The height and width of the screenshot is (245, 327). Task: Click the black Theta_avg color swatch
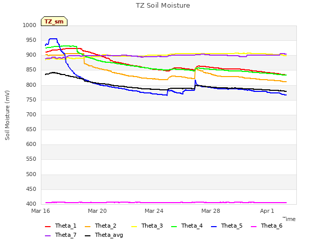tap(87, 236)
